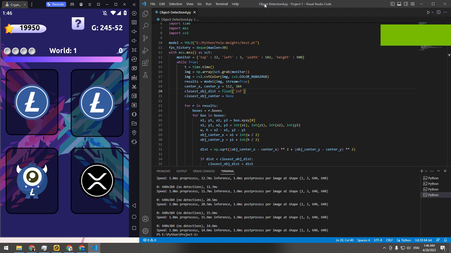The width and height of the screenshot is (451, 253).
Task: Open the Terminal menu in menu bar
Action: coord(221,4)
